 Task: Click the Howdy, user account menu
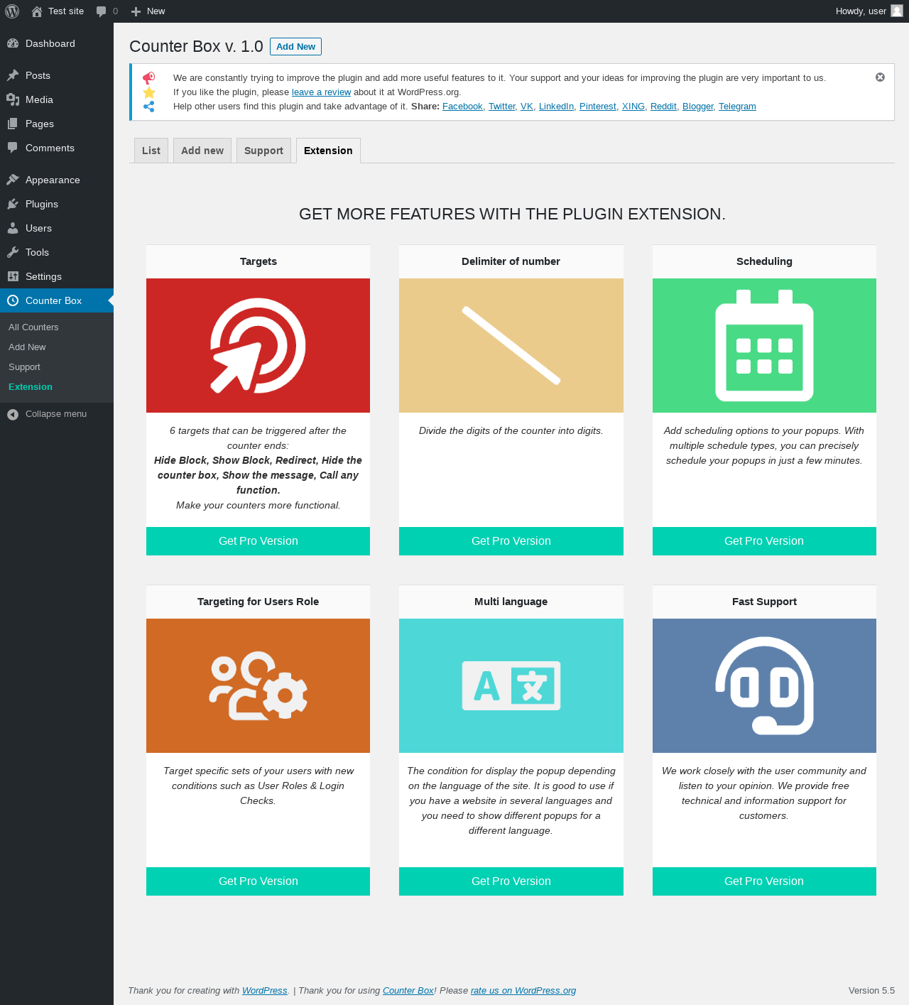(x=869, y=11)
